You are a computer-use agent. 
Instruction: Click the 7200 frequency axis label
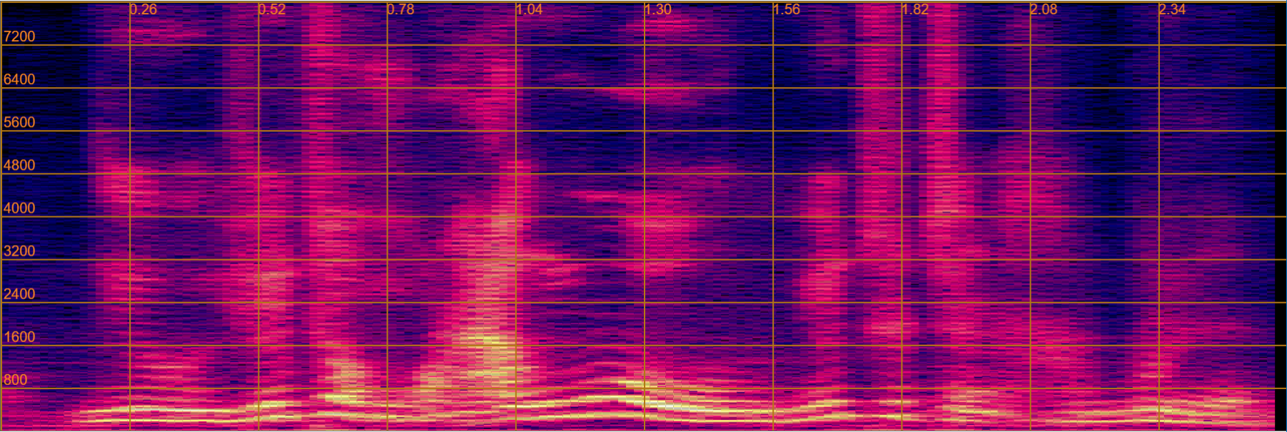[19, 36]
